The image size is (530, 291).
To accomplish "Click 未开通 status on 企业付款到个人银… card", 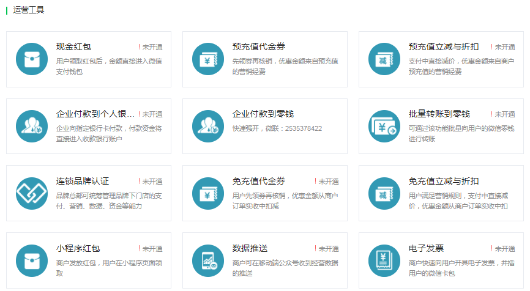I will coord(151,114).
